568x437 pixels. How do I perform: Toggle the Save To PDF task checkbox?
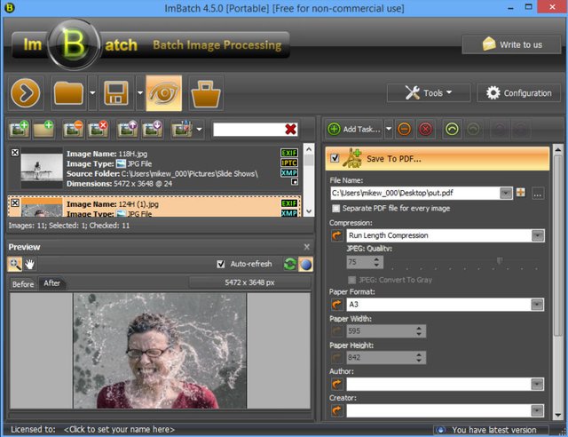[x=335, y=158]
